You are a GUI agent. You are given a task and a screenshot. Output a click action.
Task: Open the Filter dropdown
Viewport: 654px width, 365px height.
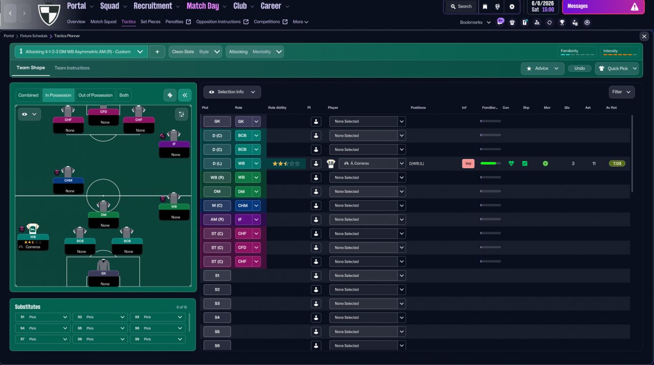[622, 92]
